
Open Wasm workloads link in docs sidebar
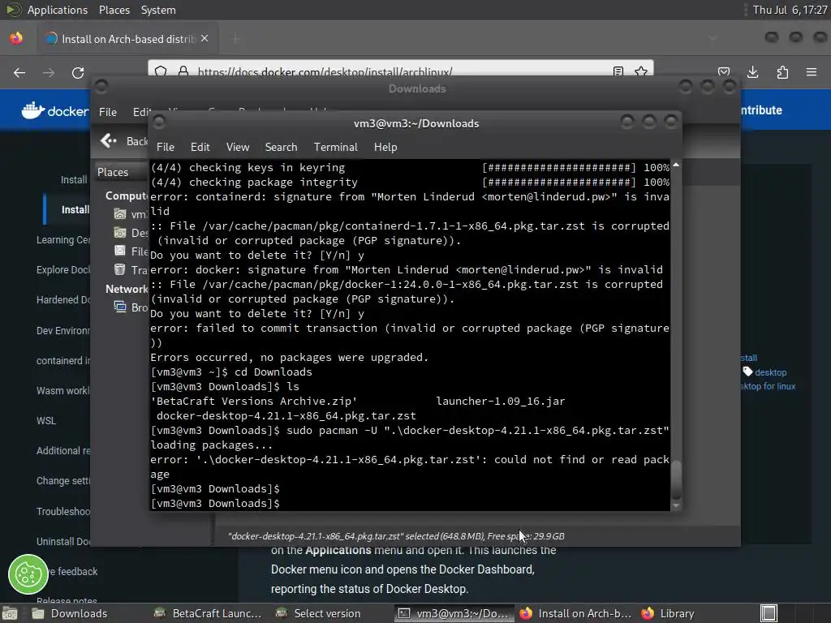pos(63,390)
